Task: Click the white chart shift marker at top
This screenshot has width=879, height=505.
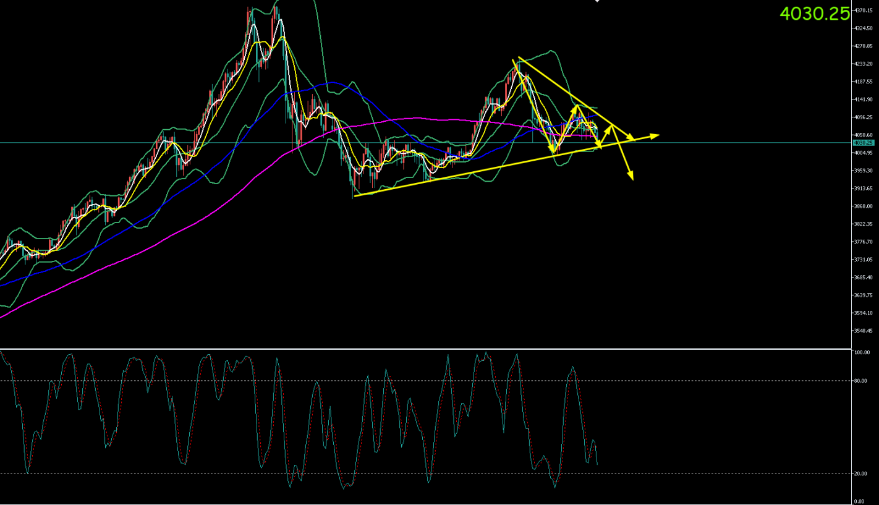Action: (597, 1)
